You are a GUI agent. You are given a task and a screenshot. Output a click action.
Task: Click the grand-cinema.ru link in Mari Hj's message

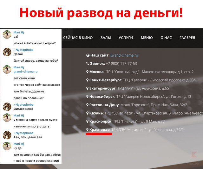[25, 72]
